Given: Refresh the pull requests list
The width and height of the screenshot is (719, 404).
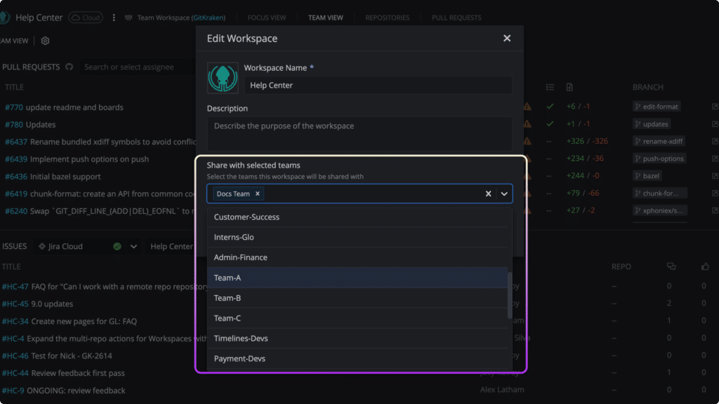Looking at the screenshot, I should 68,67.
